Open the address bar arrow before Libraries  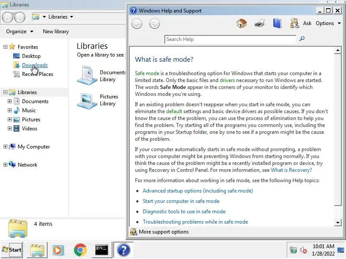pos(44,17)
